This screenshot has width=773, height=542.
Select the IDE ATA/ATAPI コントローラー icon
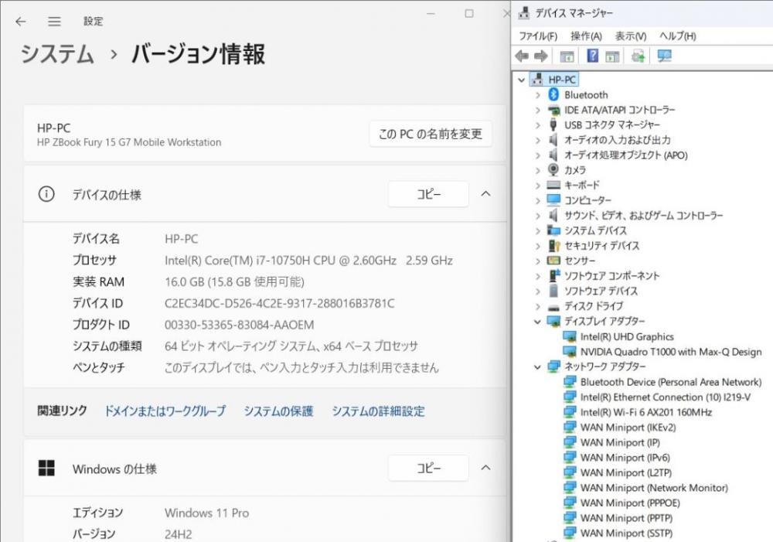point(553,110)
